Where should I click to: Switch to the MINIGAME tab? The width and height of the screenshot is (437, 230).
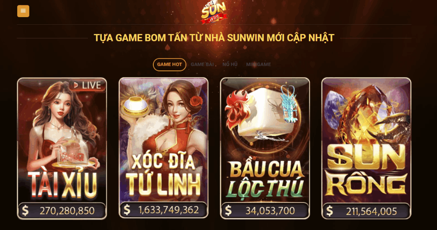pyautogui.click(x=258, y=64)
